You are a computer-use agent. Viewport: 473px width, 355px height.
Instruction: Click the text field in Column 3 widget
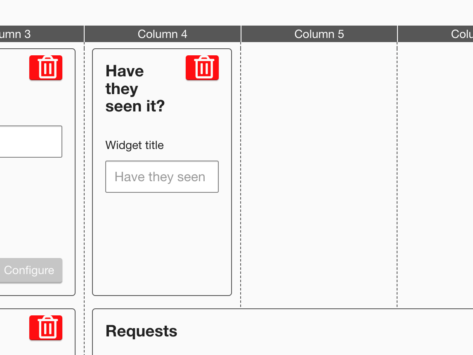point(29,142)
